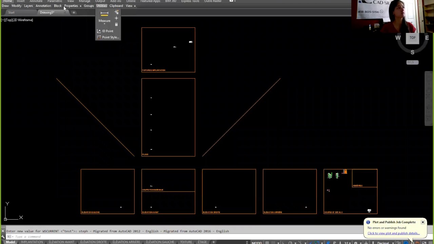Click the W direction on ViewCube compass
Viewport: 434px width, 244px height.
[x=398, y=38]
